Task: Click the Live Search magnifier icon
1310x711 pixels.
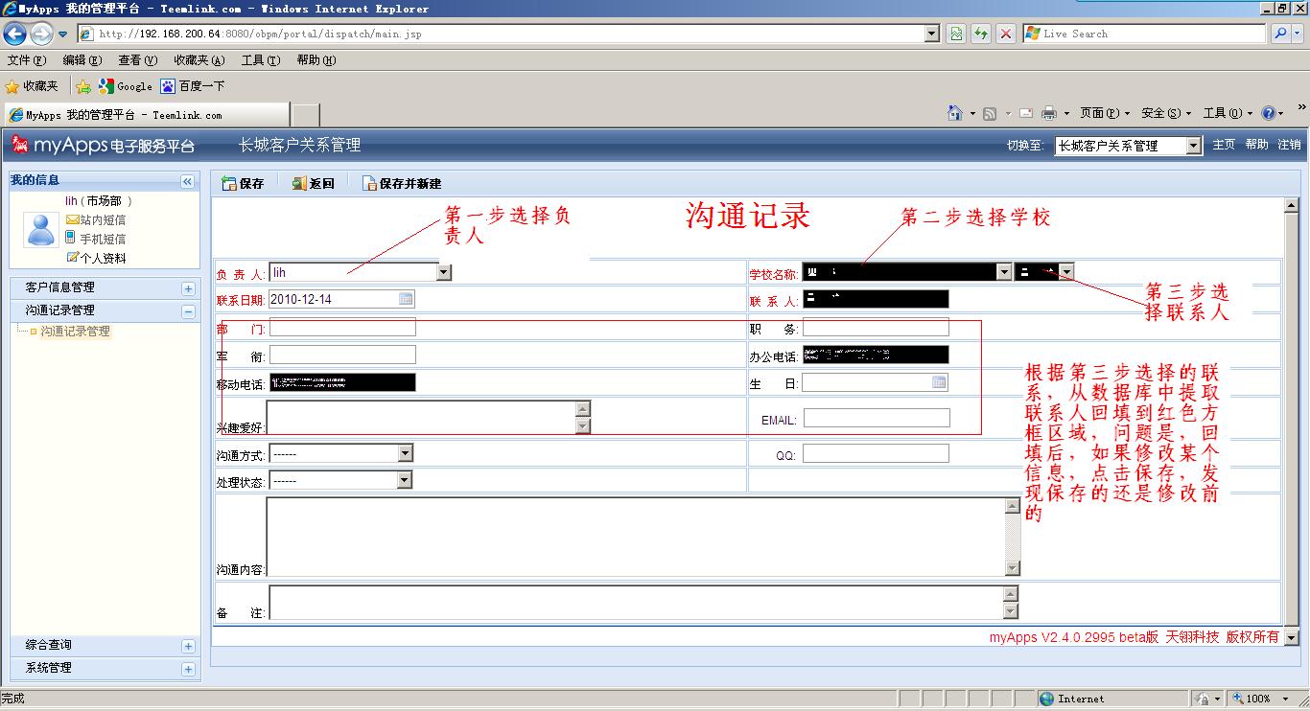Action: 1280,34
